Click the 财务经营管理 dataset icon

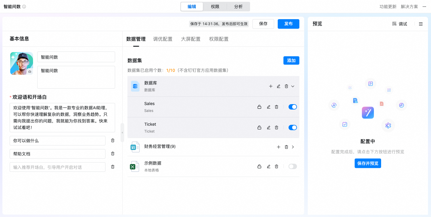[135, 147]
